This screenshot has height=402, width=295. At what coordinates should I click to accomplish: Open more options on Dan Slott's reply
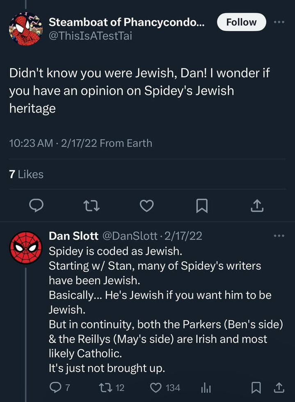coord(279,236)
